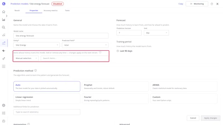Select the Linear regression method
This screenshot has height=125, width=223.
(x=47, y=99)
